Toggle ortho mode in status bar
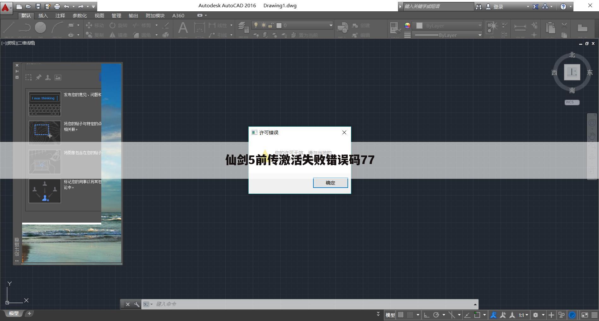This screenshot has width=599, height=321. [x=426, y=315]
